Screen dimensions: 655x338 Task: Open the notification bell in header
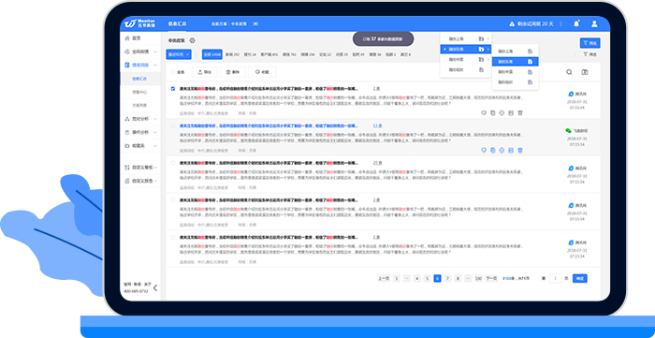pos(576,23)
